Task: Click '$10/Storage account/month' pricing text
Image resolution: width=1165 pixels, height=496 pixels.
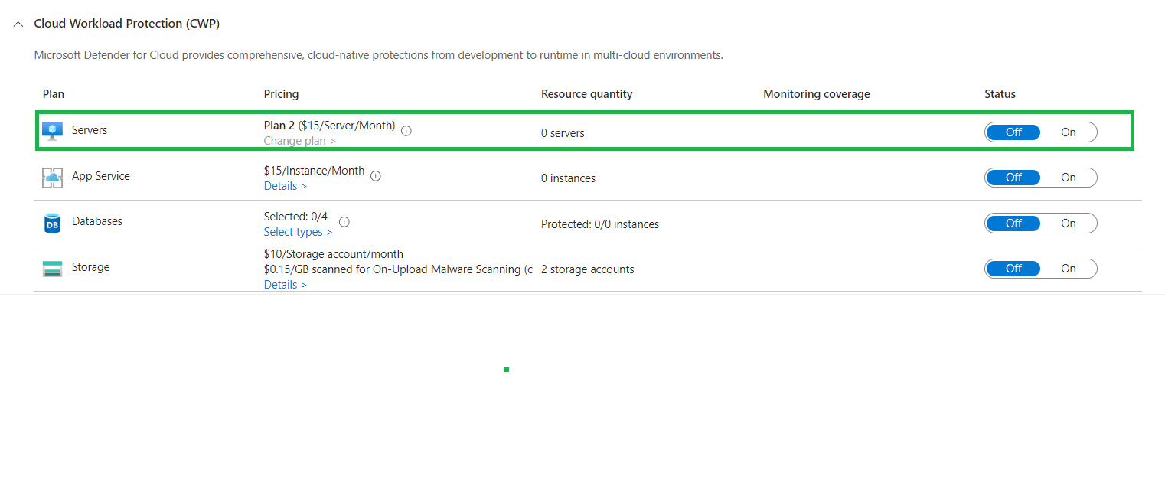Action: click(x=334, y=254)
